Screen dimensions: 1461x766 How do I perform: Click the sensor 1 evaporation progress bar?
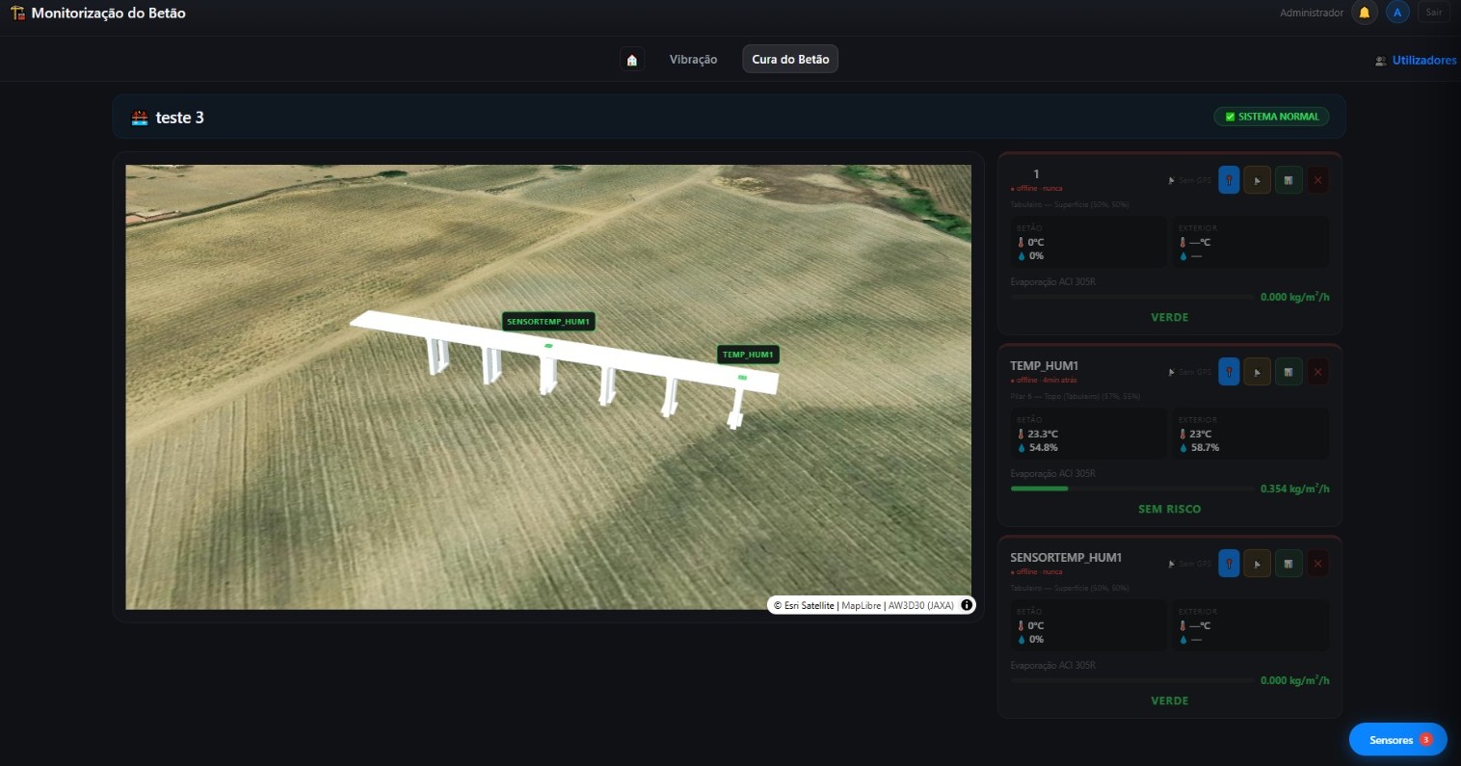[1130, 297]
